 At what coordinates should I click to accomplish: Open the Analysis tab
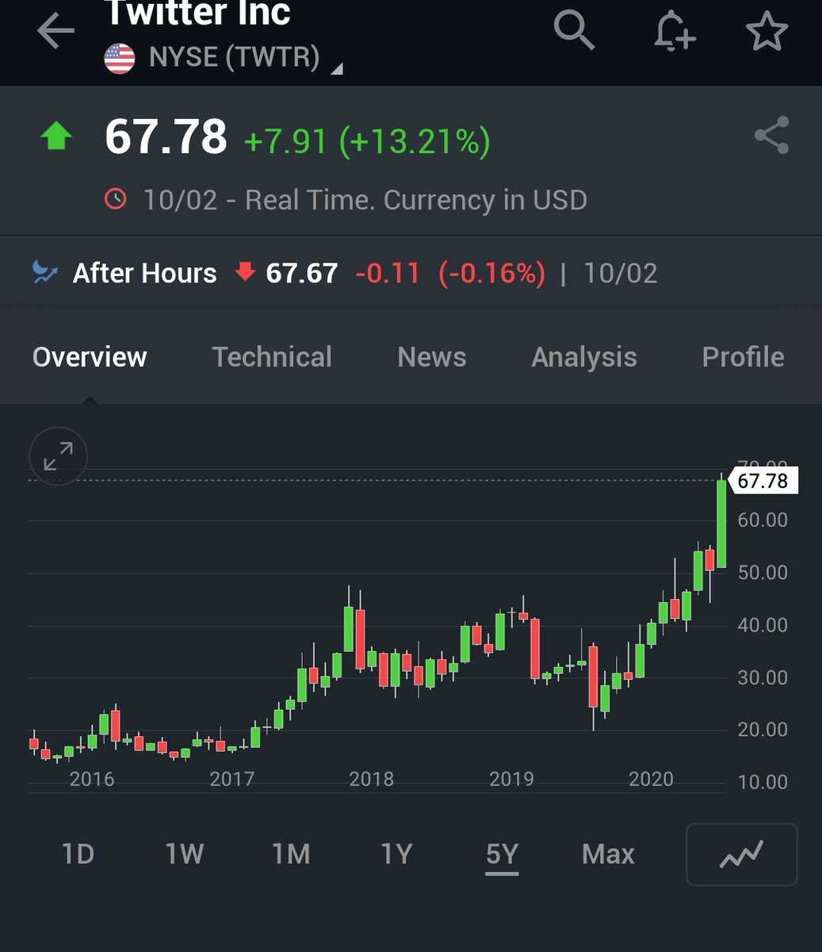point(583,357)
